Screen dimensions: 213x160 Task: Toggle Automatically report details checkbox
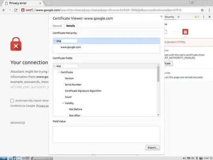pyautogui.click(x=12, y=101)
